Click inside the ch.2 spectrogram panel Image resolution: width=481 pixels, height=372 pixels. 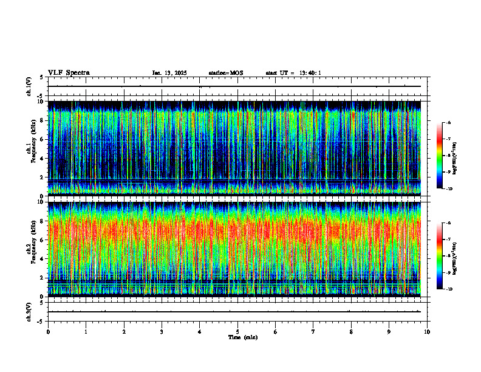(x=234, y=249)
